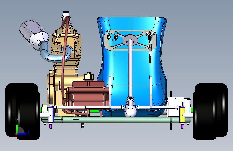233x151 pixels.
Task: Select the left black tire
Action: point(23,112)
